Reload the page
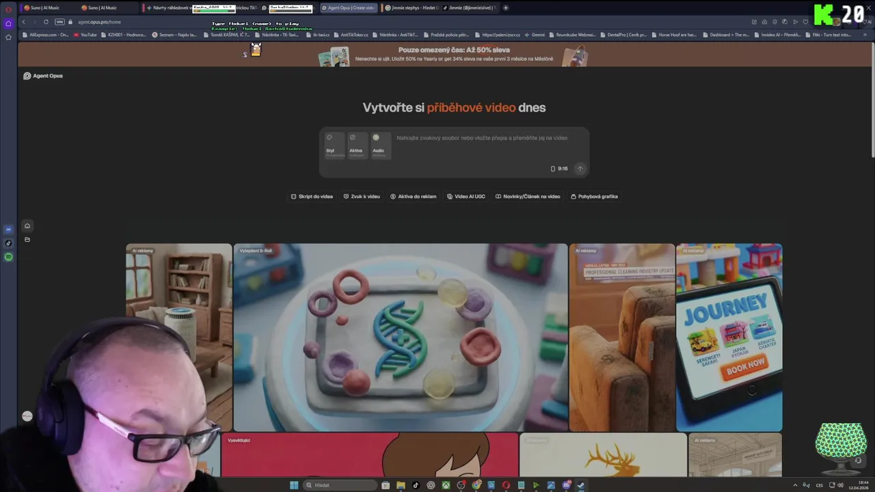The image size is (875, 492). (x=46, y=22)
